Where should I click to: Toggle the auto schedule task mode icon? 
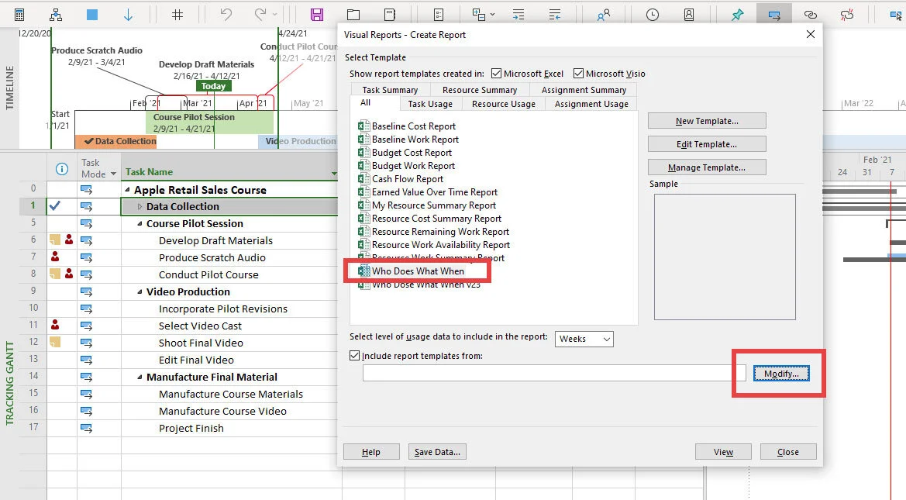(x=774, y=15)
